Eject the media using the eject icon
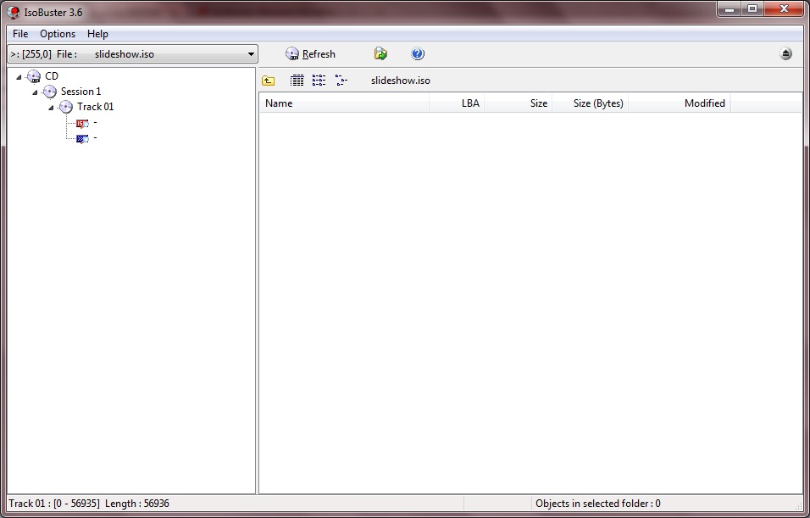 (x=786, y=53)
